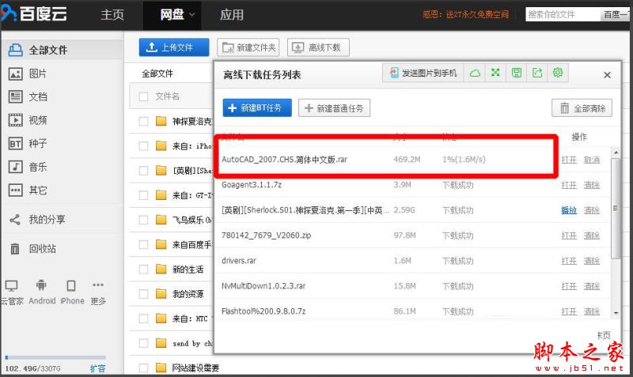Open 我的分享 share section
Screen dimensions: 633x377
(x=37, y=220)
